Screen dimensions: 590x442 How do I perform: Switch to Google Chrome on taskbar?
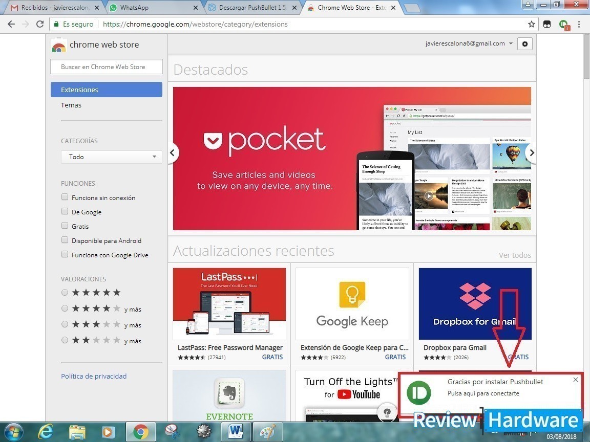tap(140, 431)
